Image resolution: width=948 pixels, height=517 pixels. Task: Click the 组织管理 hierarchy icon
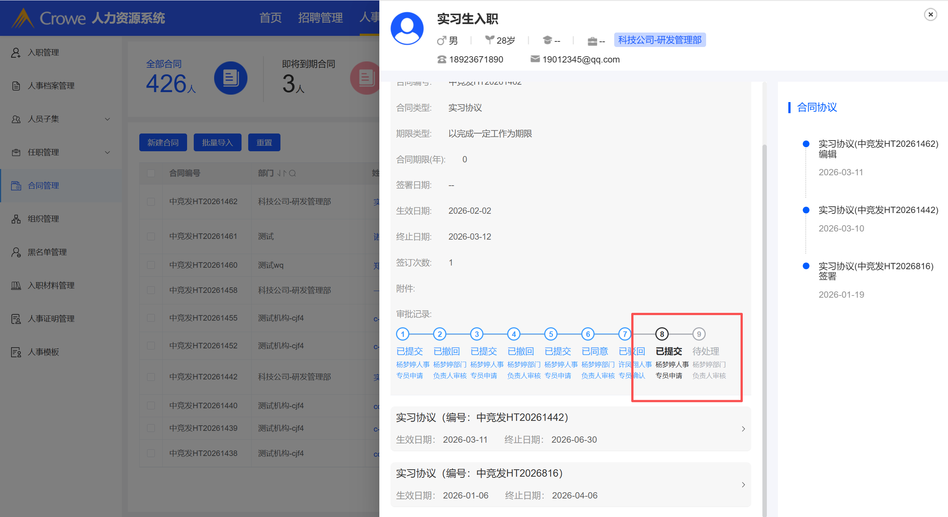click(x=16, y=219)
